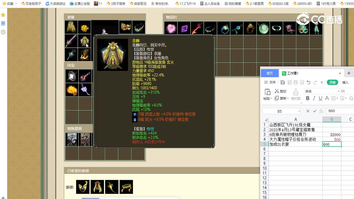This screenshot has height=199, width=354.
Task: Click cell with 32000
Action: click(332, 135)
